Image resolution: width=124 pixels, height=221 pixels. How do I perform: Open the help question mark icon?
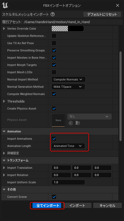(x=53, y=14)
